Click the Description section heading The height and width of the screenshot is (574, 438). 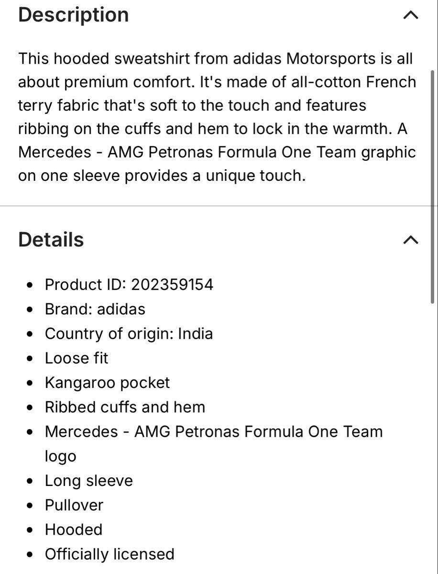[74, 15]
